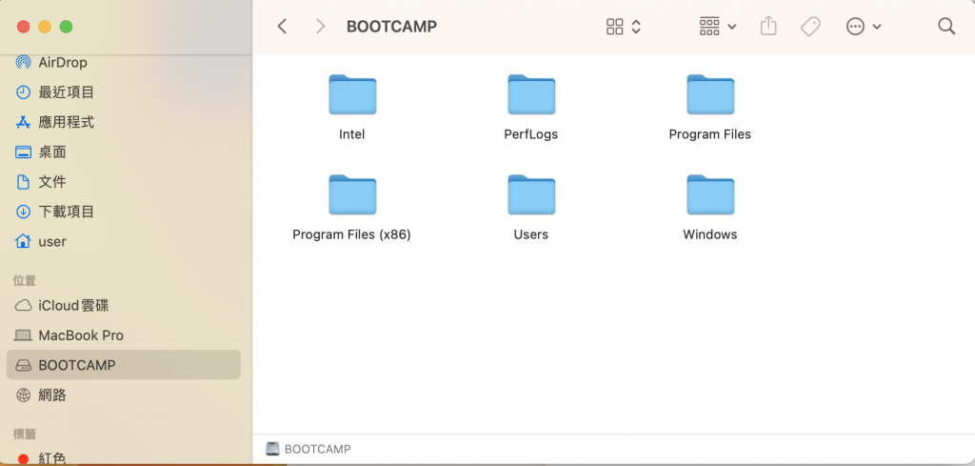
Task: Open 應用程式 in the sidebar
Action: (123, 122)
